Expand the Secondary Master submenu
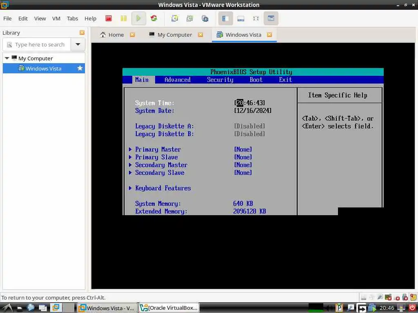 coord(161,165)
